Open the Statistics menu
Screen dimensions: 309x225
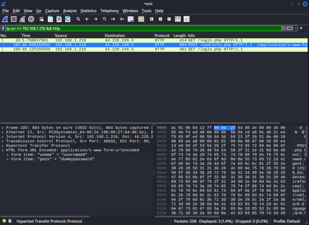(x=88, y=11)
